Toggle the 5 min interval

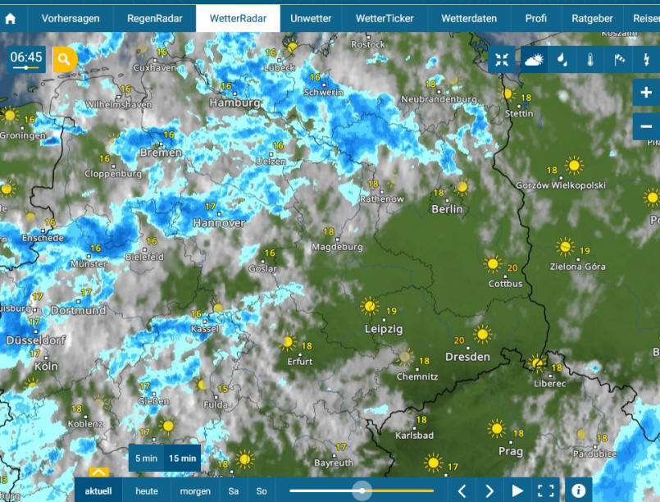(146, 459)
